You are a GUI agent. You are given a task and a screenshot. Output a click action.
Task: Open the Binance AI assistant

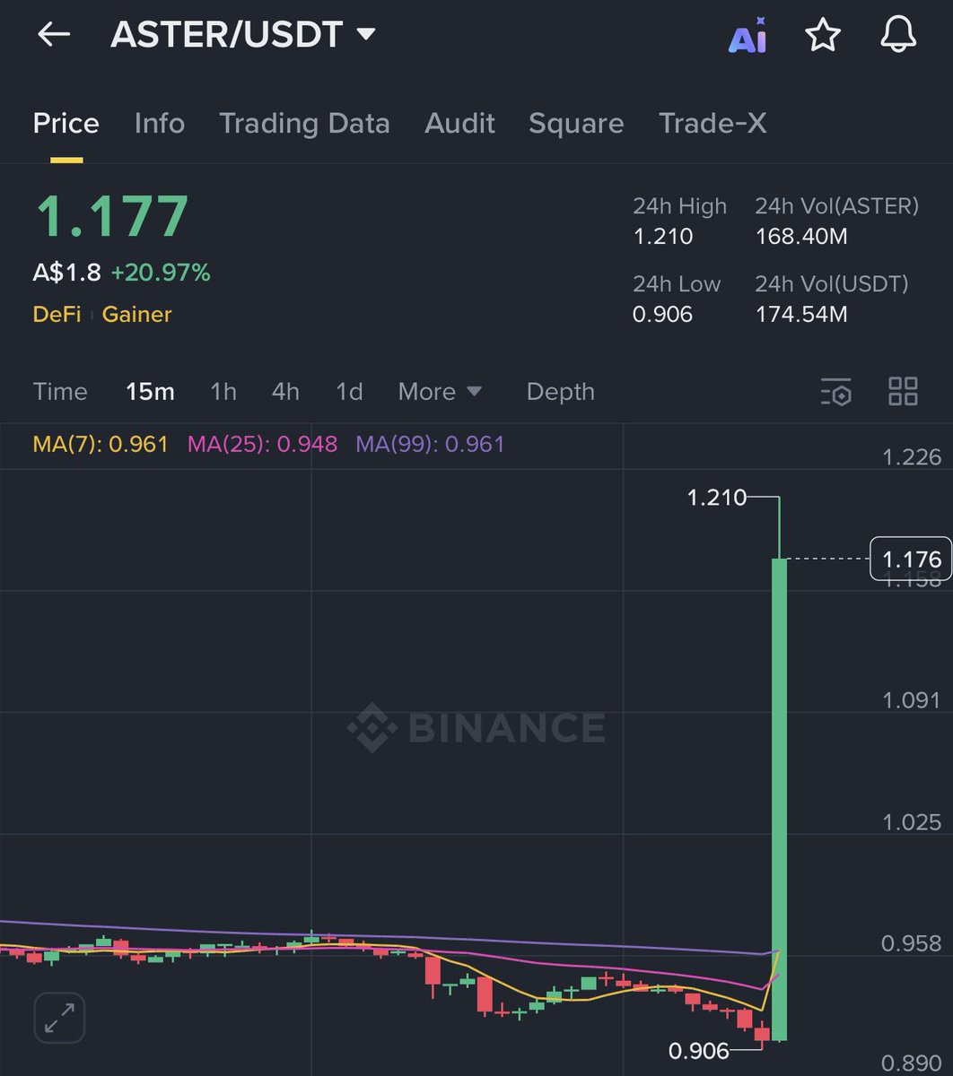[749, 36]
